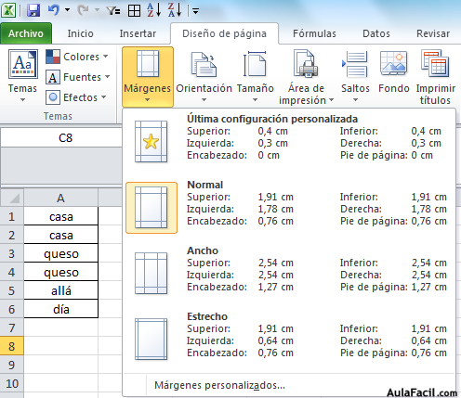Sort descending Z to A
The image size is (461, 398).
tap(175, 10)
